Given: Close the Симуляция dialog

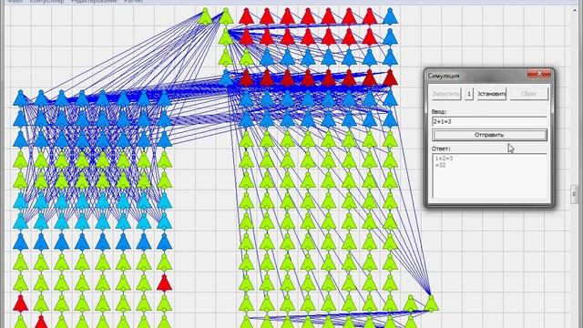Looking at the screenshot, I should [x=539, y=74].
